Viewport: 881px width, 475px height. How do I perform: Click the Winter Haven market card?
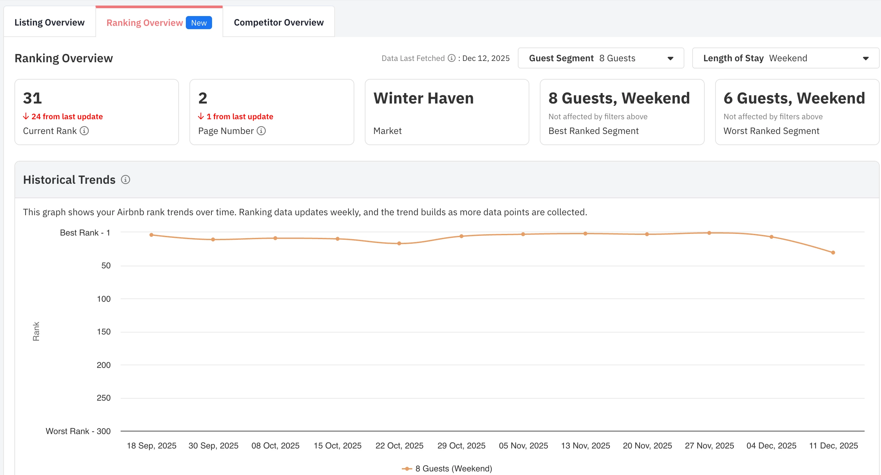pos(447,112)
